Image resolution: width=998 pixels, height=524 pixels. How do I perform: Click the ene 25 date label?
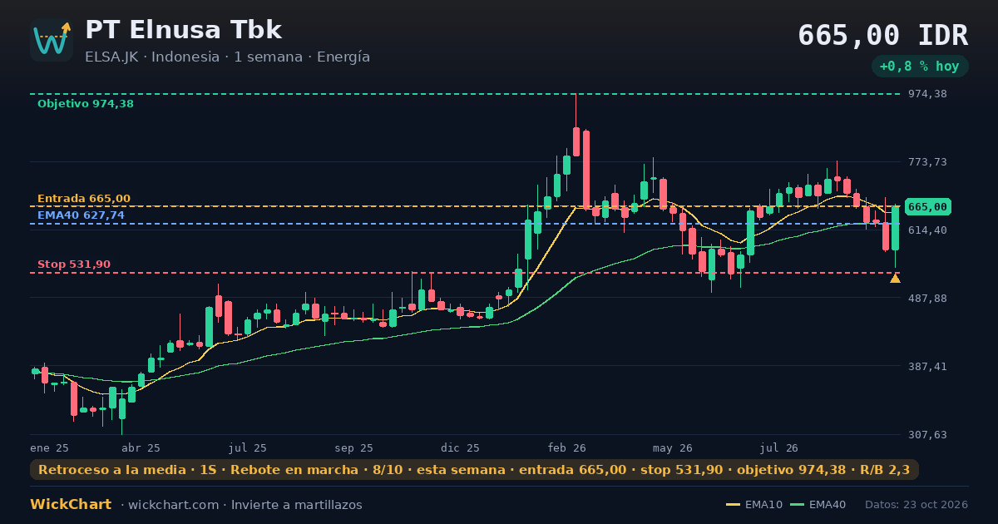pos(49,448)
